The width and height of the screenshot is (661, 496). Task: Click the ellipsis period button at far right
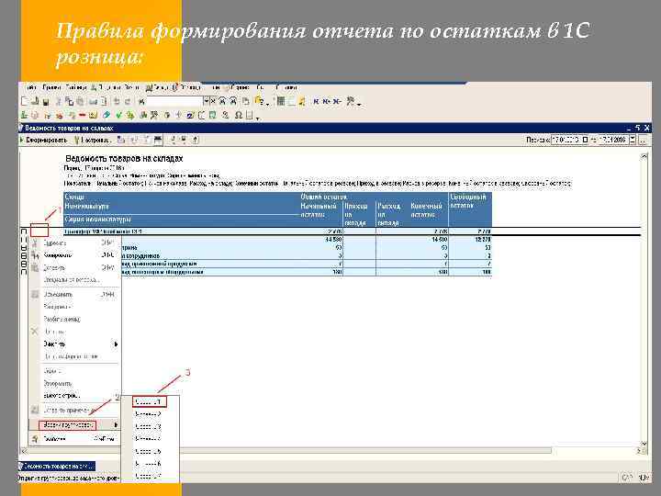[643, 140]
